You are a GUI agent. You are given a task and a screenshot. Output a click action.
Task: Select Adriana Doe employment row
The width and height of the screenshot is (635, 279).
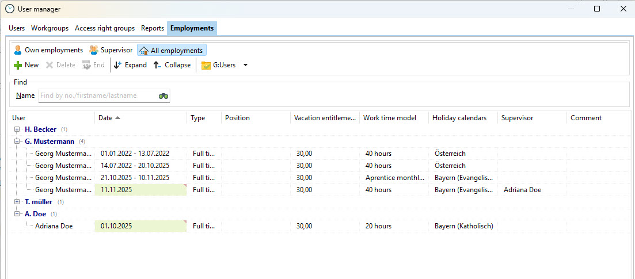coord(54,226)
